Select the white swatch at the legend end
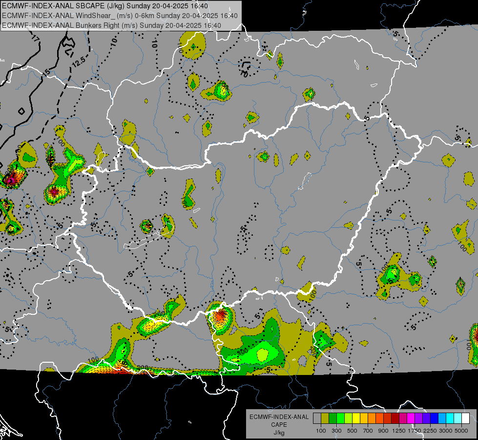Screen dimensions: 478x440 (x=466, y=418)
